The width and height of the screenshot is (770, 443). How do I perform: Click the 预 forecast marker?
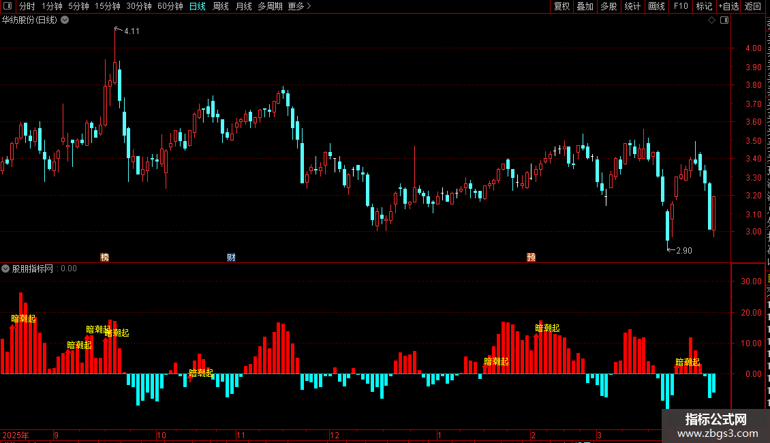point(532,258)
